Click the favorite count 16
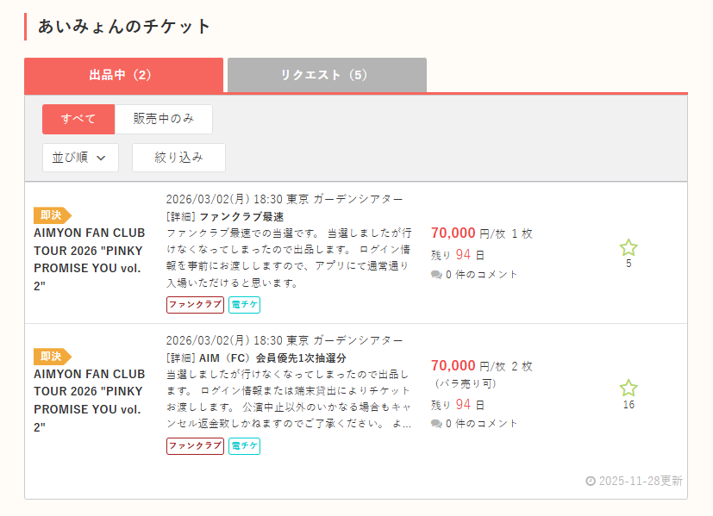713x516 pixels. [x=629, y=405]
